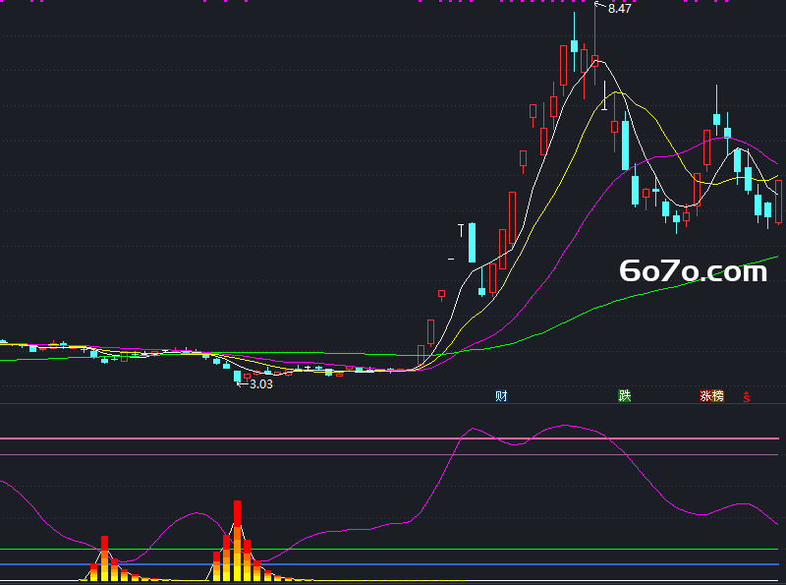Click the tallest red volume spike bar
Viewport: 786px width, 585px height.
click(237, 541)
